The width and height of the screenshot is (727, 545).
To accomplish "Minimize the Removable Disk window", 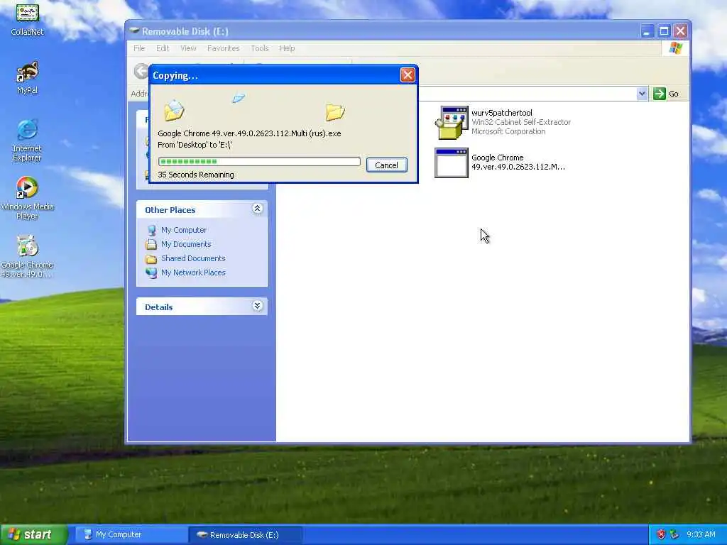I will pyautogui.click(x=647, y=31).
